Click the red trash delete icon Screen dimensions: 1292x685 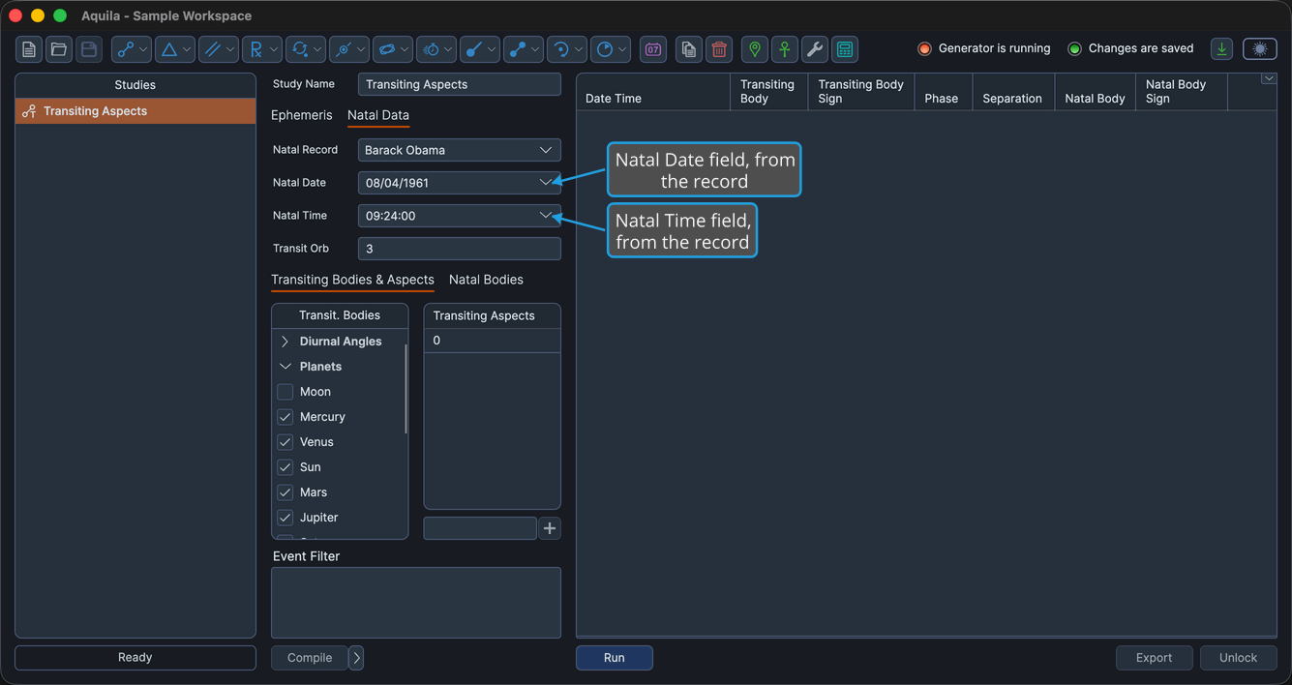[719, 49]
